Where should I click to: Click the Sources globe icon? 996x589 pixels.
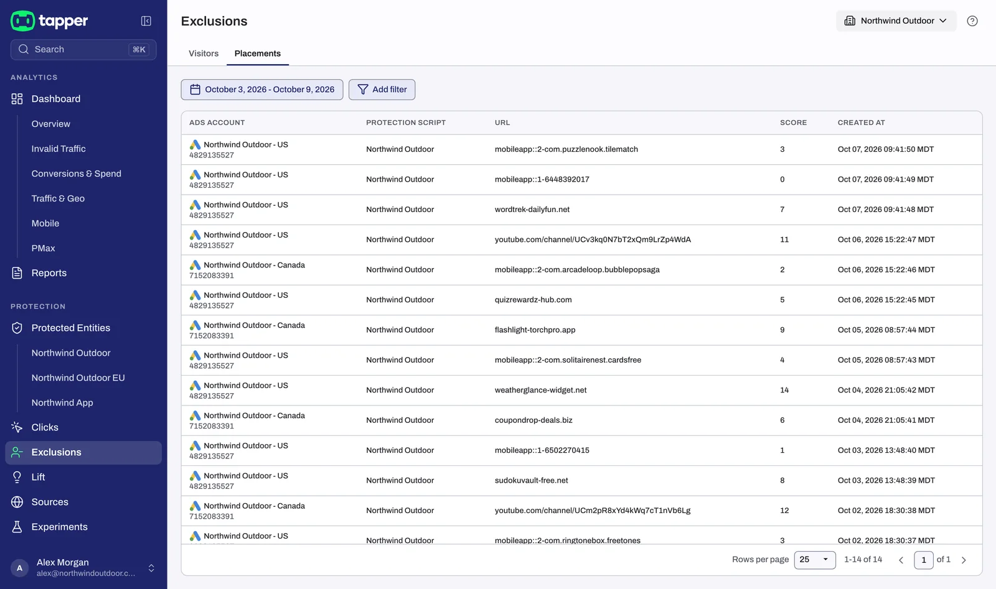(17, 502)
